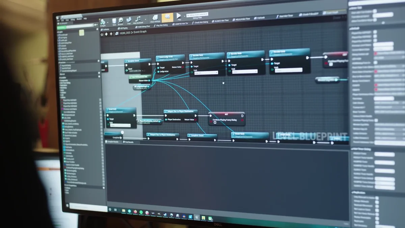Open the Find Results tab
The height and width of the screenshot is (228, 405).
click(x=129, y=142)
